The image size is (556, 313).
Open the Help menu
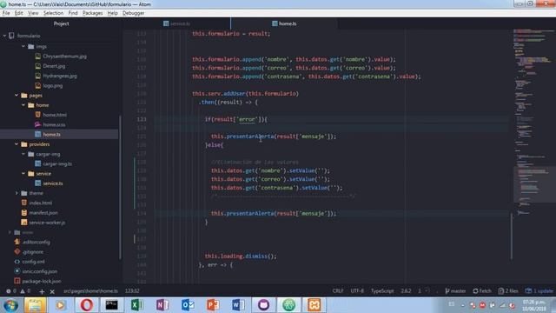coord(112,13)
